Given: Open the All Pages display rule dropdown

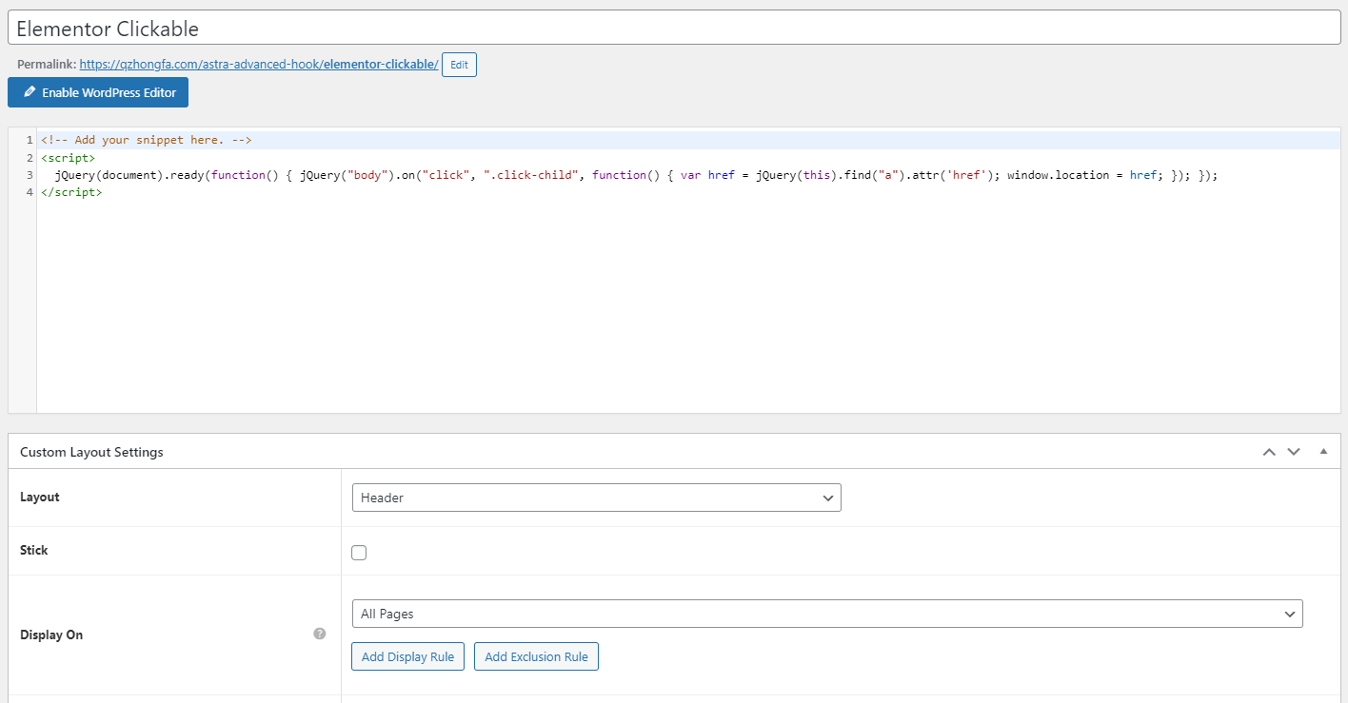Looking at the screenshot, I should tap(826, 614).
